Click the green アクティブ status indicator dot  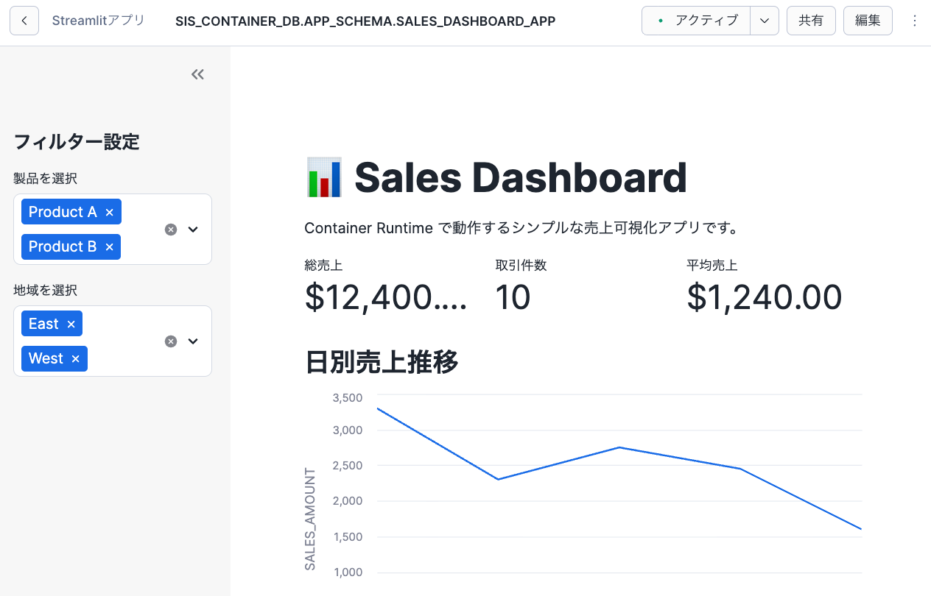pyautogui.click(x=659, y=21)
